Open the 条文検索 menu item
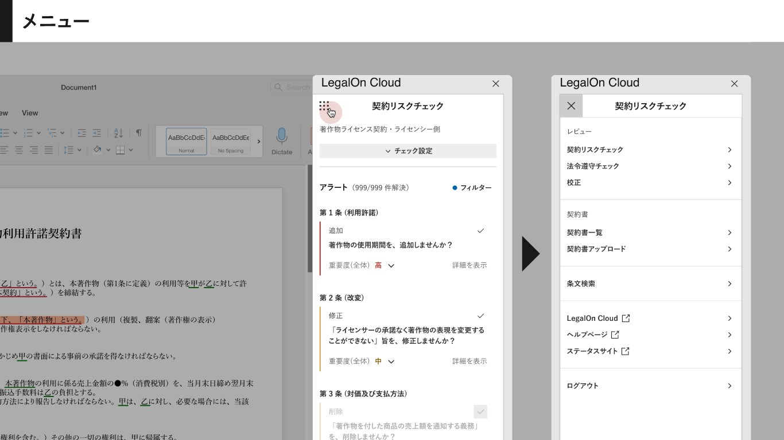Screen dimensions: 784x440 pyautogui.click(x=651, y=284)
